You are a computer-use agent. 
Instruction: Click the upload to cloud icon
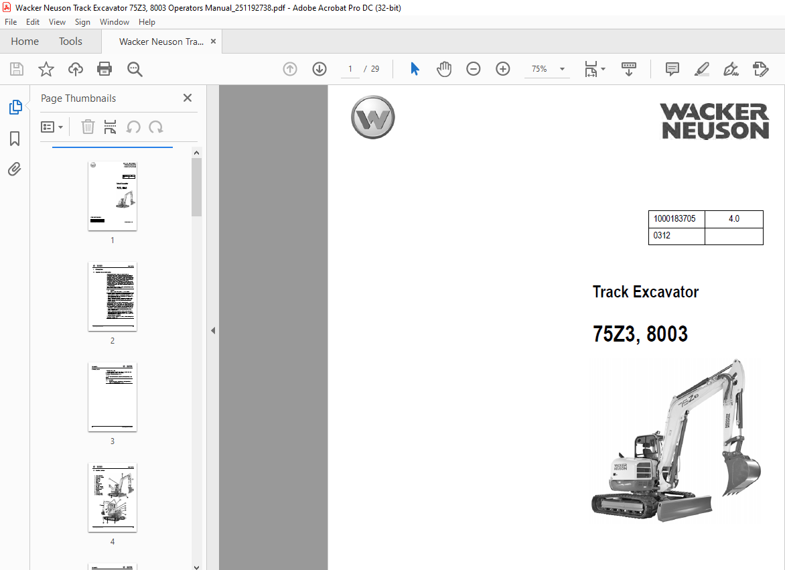click(x=76, y=69)
